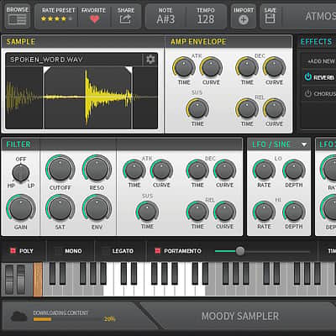Toggle Portamento checkbox
336x336 pixels.
(157, 250)
